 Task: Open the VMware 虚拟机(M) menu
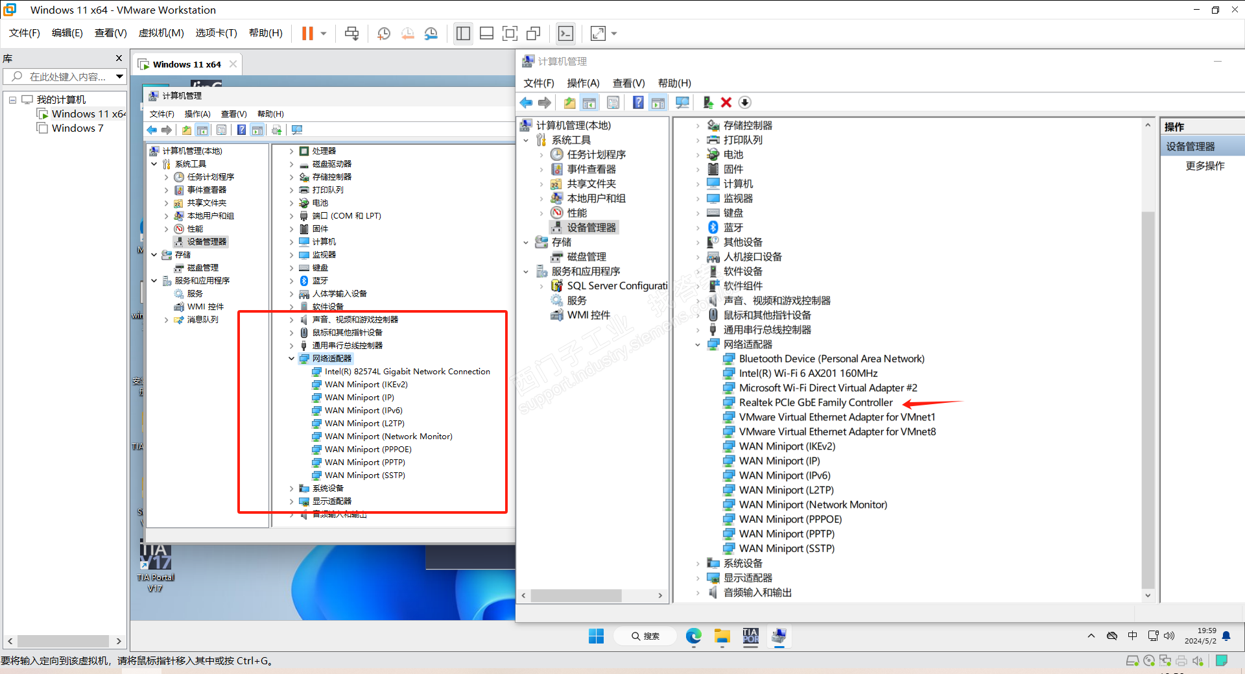pyautogui.click(x=161, y=33)
